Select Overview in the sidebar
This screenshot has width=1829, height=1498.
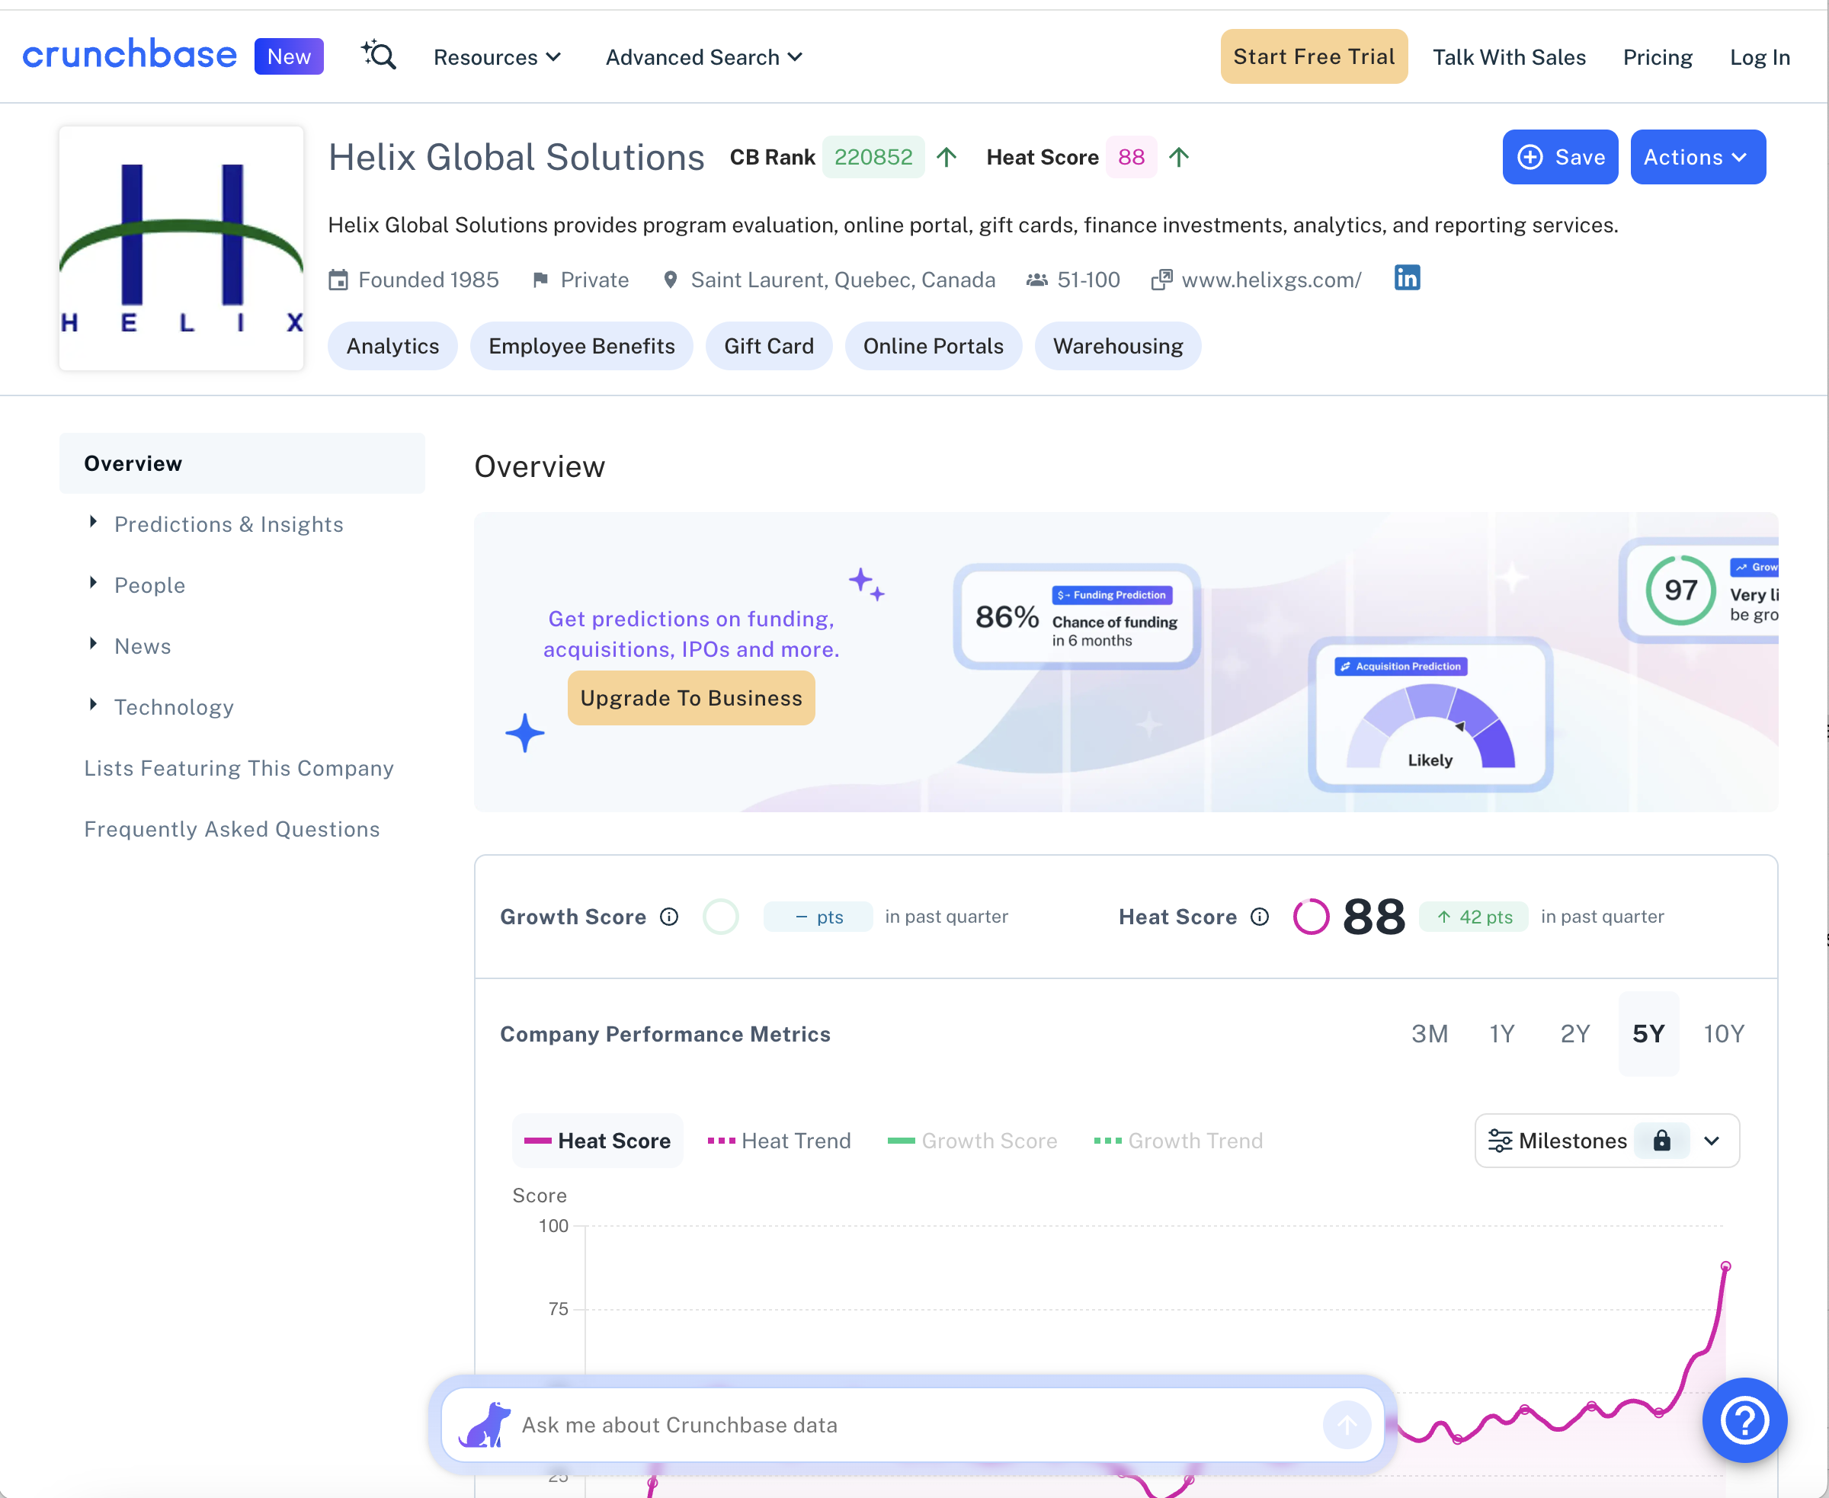point(242,463)
